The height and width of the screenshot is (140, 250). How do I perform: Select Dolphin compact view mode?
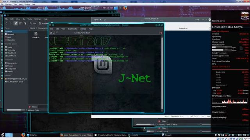[x=20, y=23]
